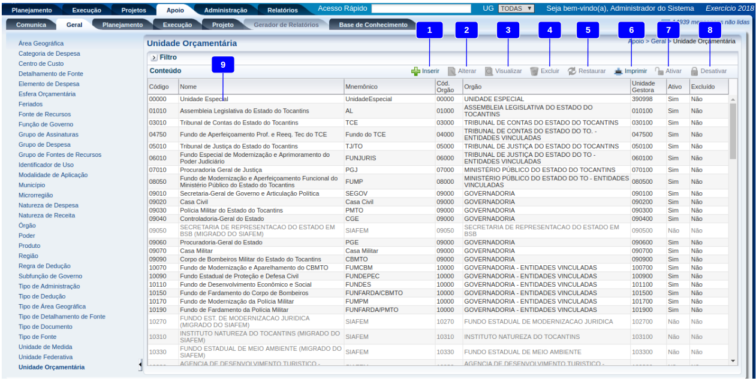Click the Restaurar arrows icon
Viewport: 756px width, 379px height.
point(572,71)
